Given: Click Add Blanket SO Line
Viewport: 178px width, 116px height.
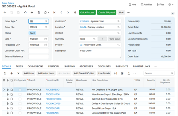Looking at the screenshot, I should coord(84,73).
